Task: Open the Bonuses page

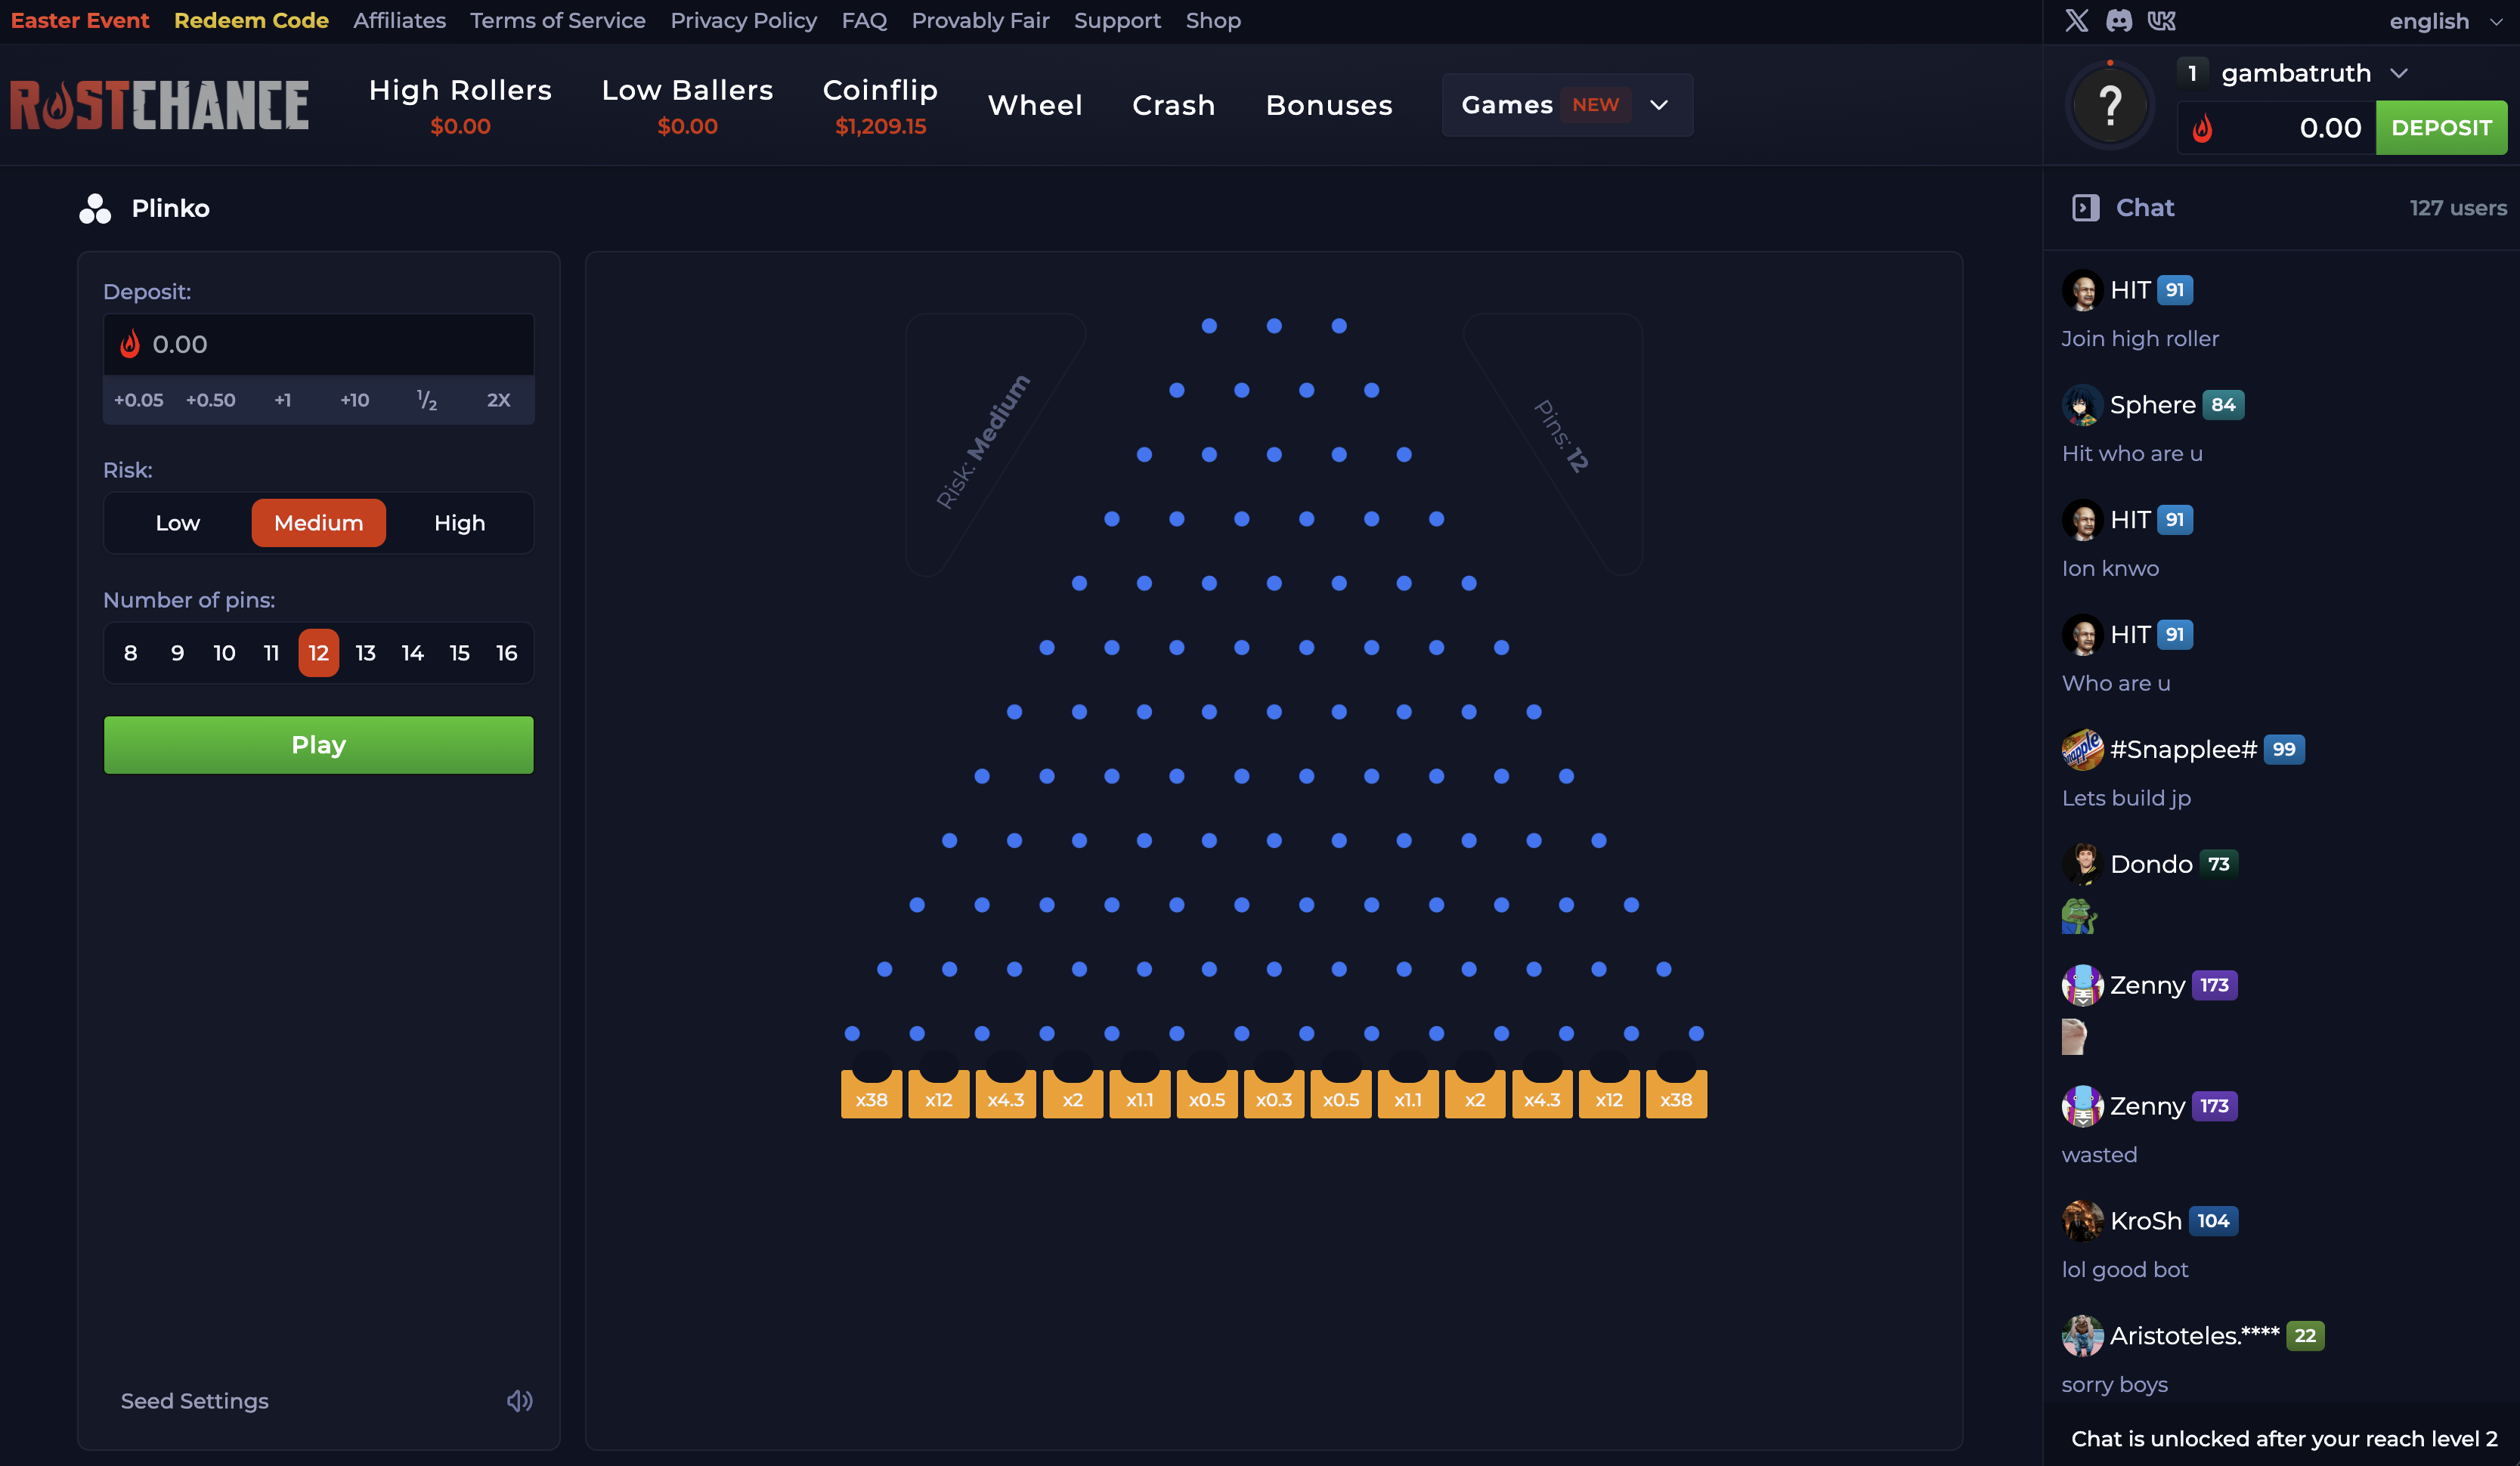Action: click(1329, 105)
